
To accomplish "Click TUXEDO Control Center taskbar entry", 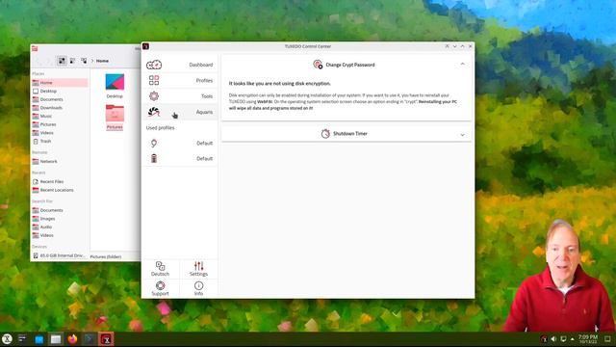I will (106, 339).
